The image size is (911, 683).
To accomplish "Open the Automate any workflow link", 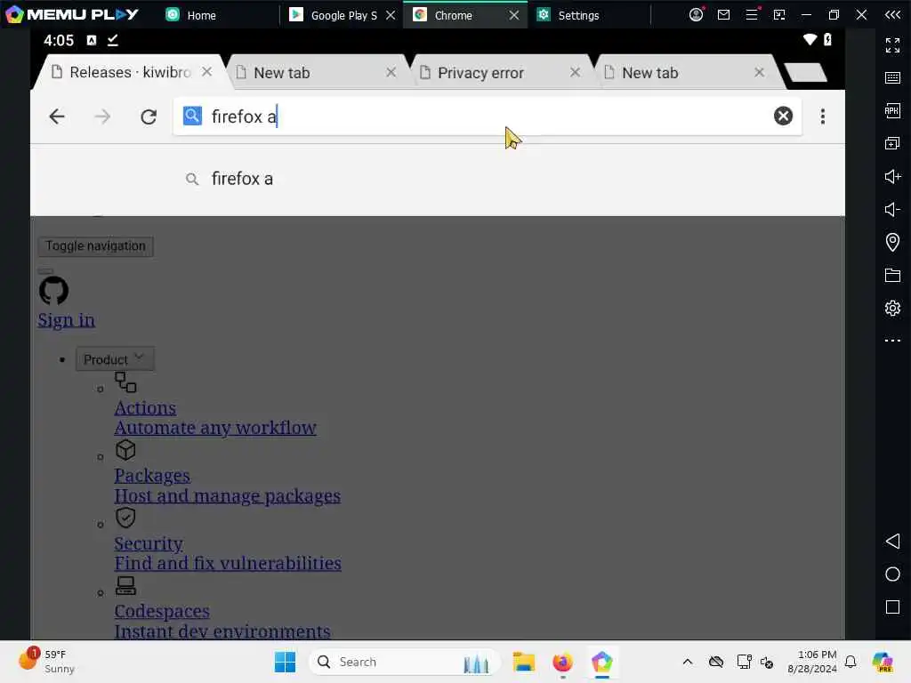I will click(215, 428).
